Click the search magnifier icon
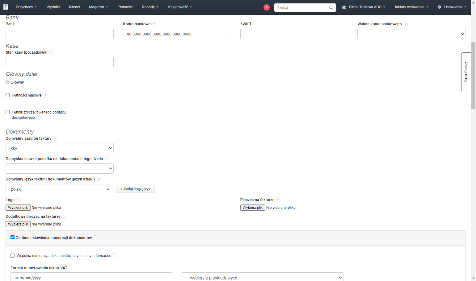476x281 pixels. click(x=331, y=8)
